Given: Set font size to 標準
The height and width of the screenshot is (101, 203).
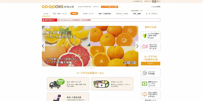Looking at the screenshot, I should pyautogui.click(x=154, y=1).
